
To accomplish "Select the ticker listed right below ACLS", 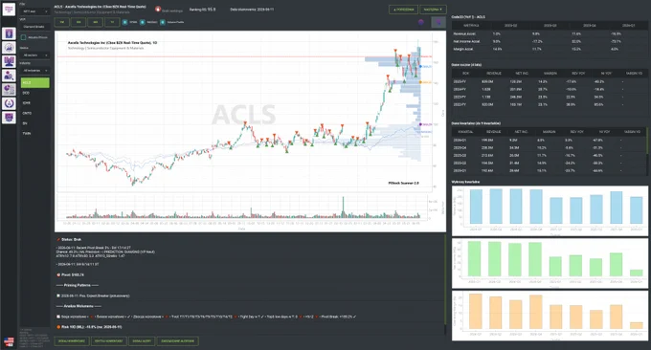I will click(34, 93).
